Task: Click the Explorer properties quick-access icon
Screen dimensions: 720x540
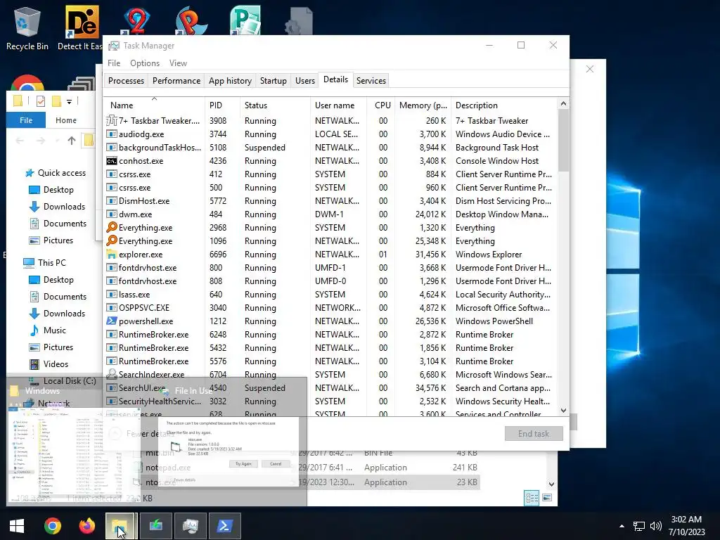Action: tap(40, 101)
